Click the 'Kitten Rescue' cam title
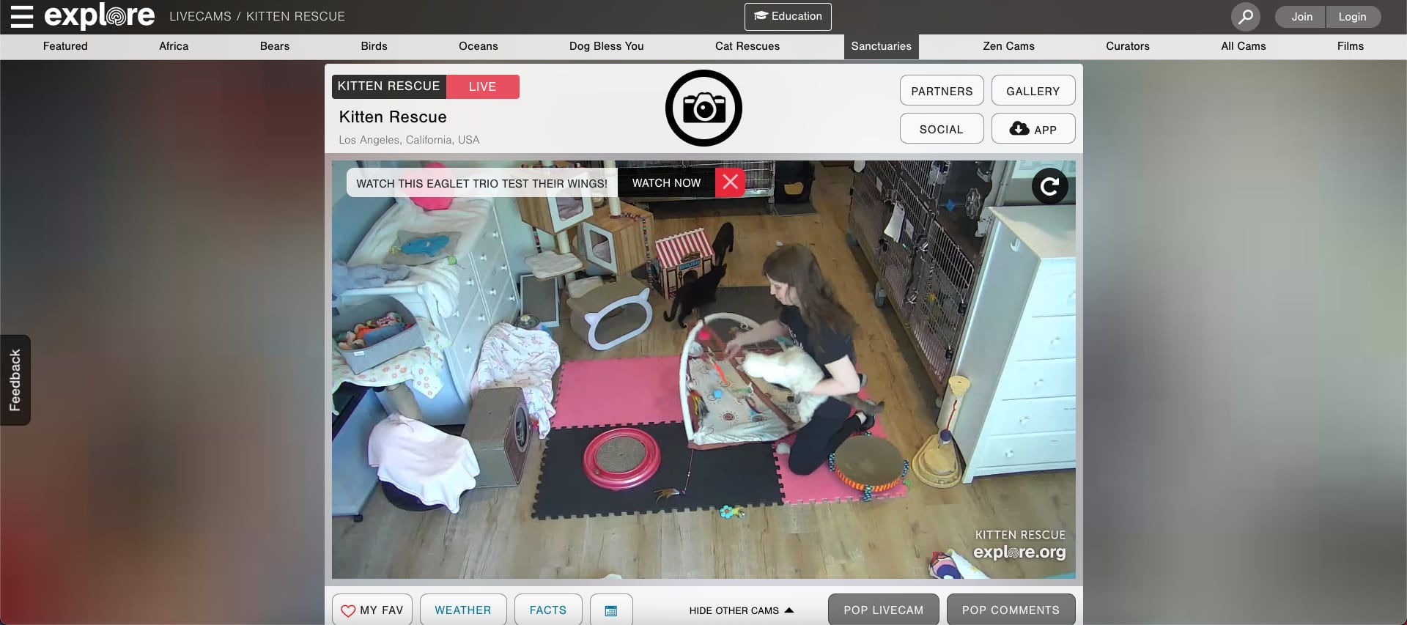 393,117
